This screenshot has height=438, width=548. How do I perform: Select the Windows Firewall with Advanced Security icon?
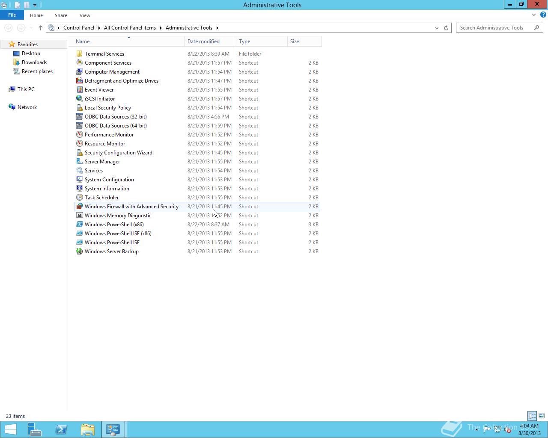[79, 206]
